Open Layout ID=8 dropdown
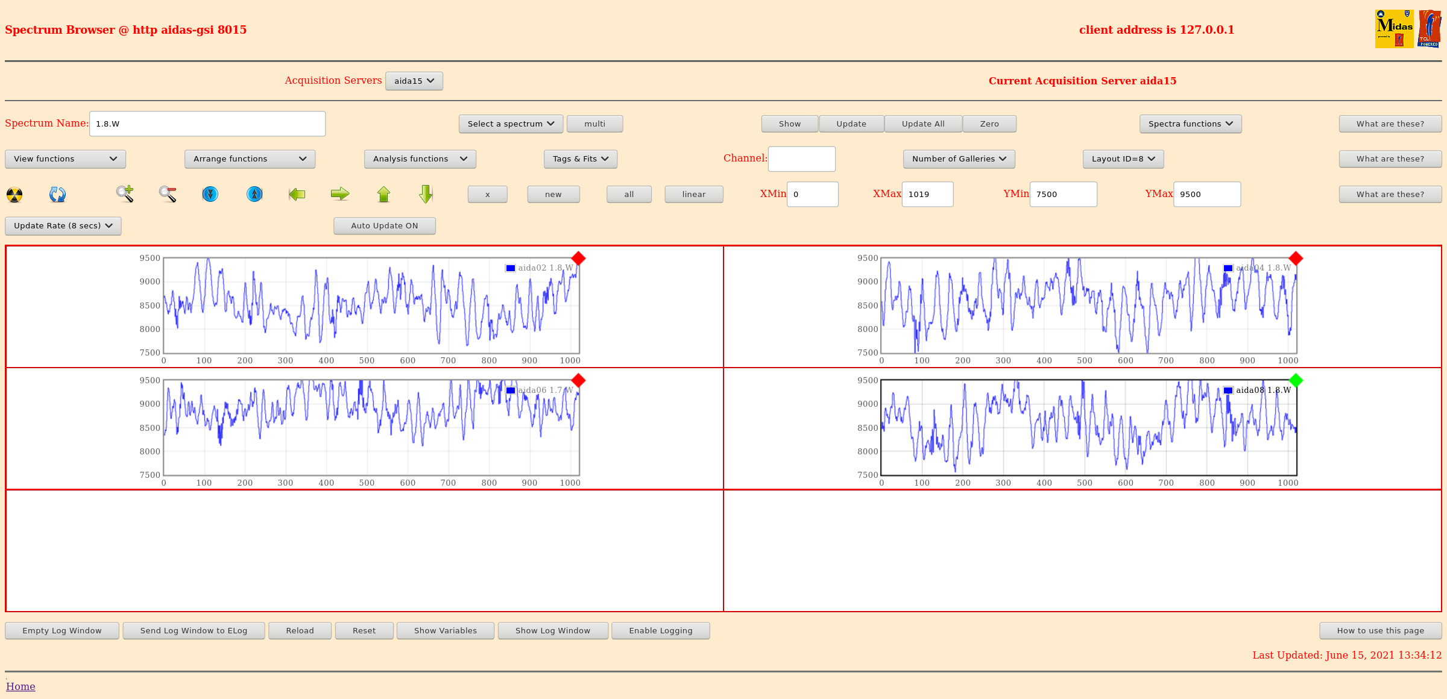Image resolution: width=1447 pixels, height=699 pixels. (x=1123, y=159)
